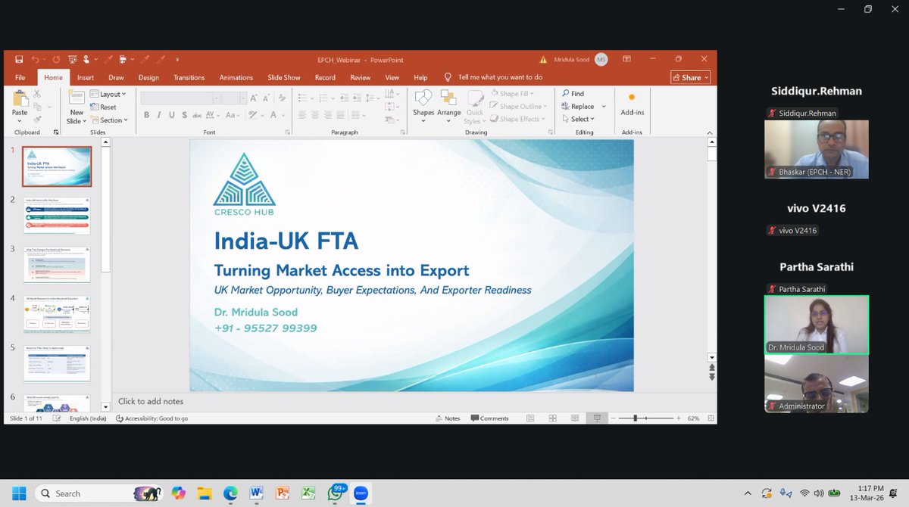
Task: Switch to the Animations tab
Action: pos(236,77)
